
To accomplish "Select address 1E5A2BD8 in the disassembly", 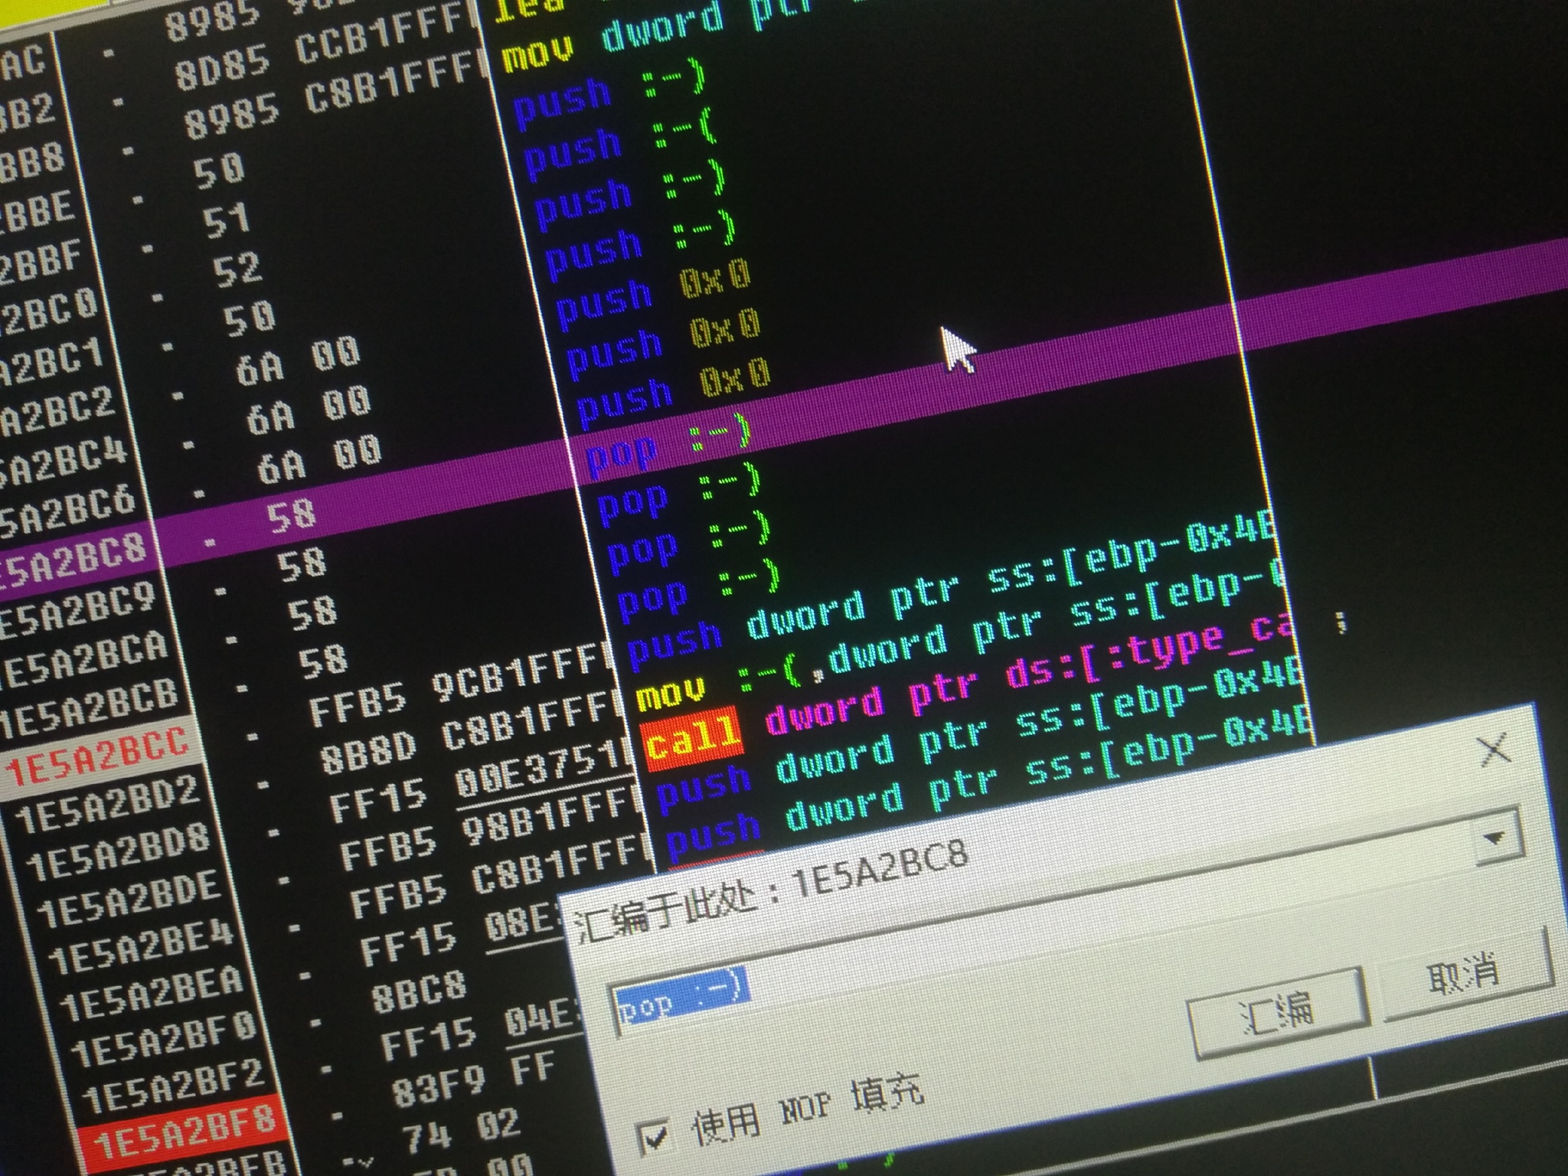I will (x=119, y=852).
